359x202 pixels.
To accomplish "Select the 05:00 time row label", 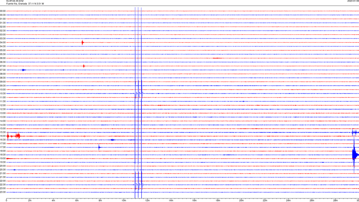I will point(3,50).
